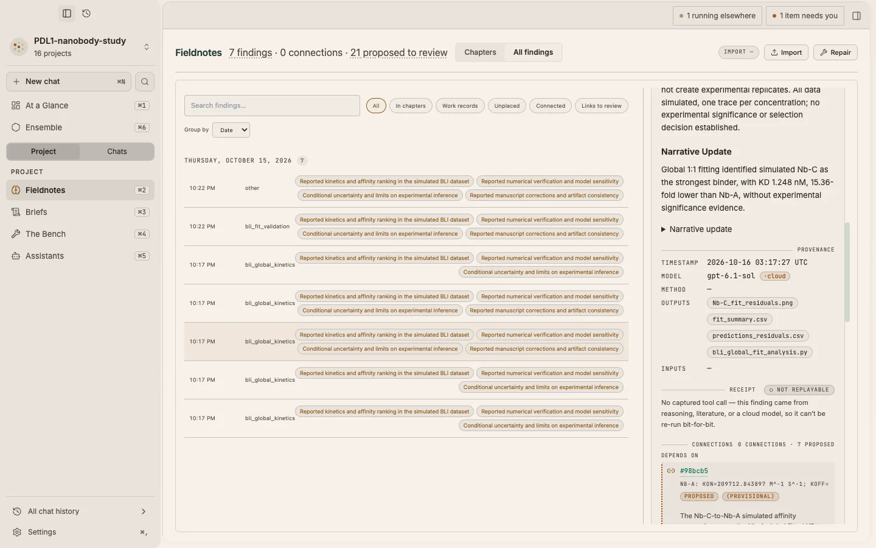This screenshot has height=548, width=876.
Task: Select the All filter chip
Action: [x=376, y=106]
